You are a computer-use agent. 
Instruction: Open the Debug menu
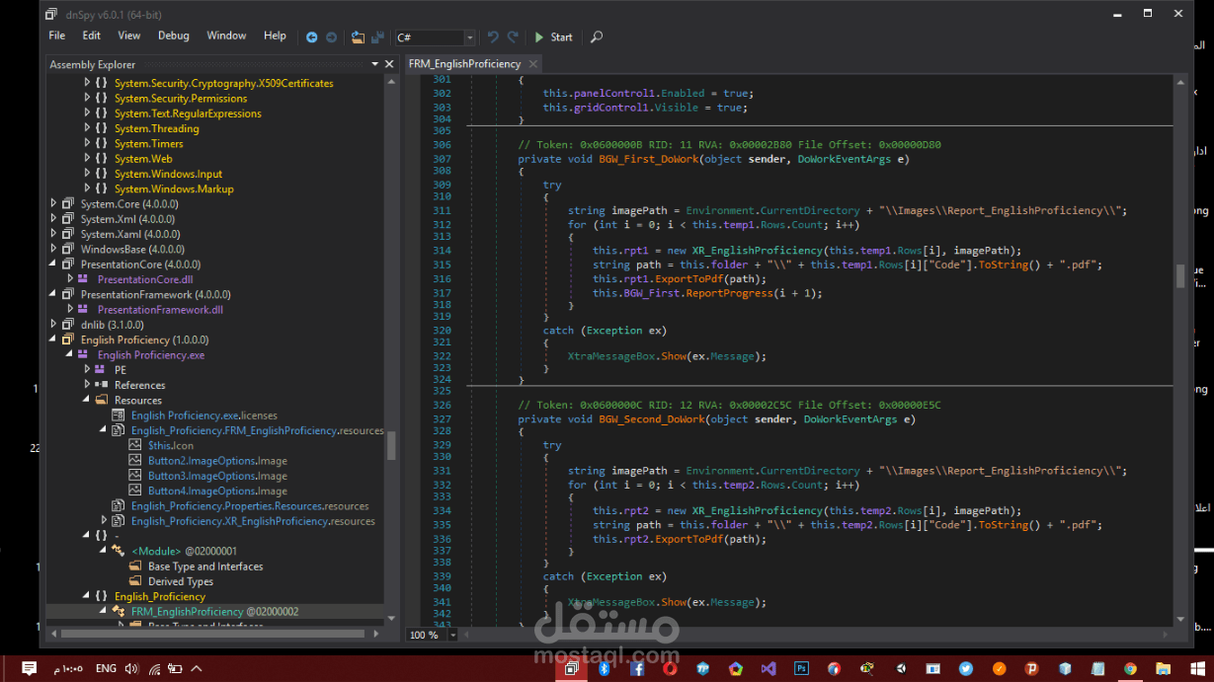point(174,36)
